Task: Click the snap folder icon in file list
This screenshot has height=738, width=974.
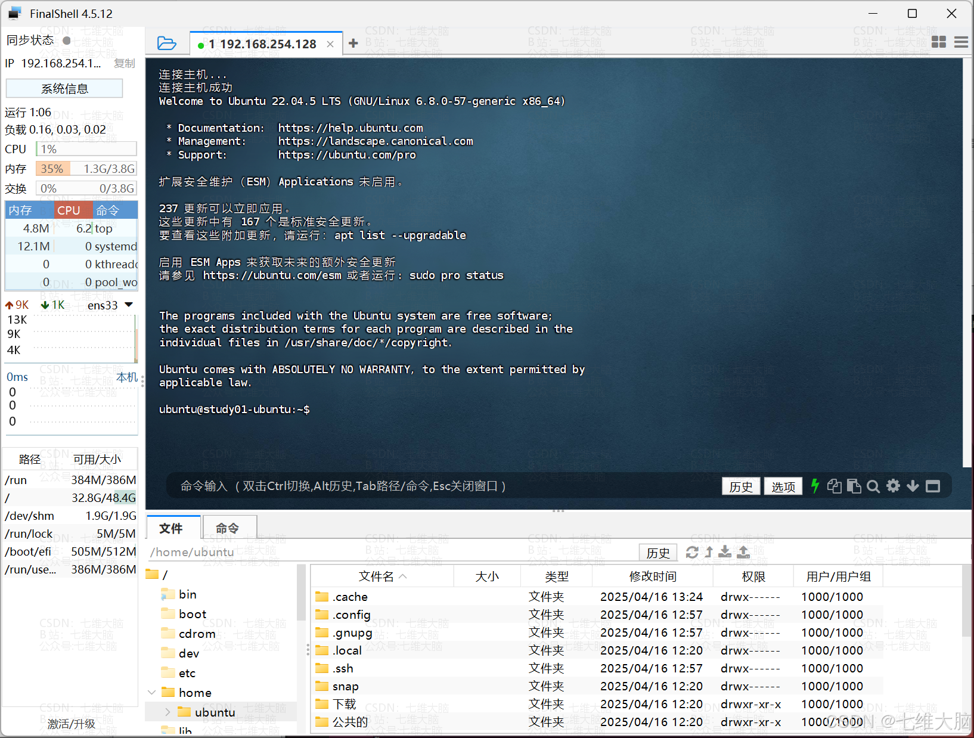Action: 322,686
